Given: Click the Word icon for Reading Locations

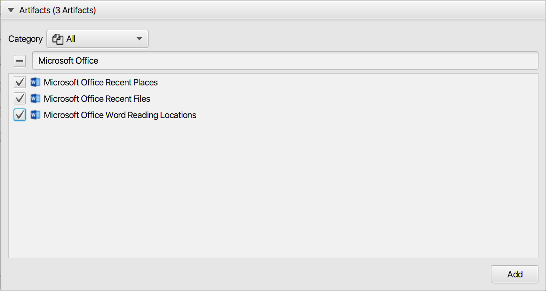Looking at the screenshot, I should click(35, 115).
